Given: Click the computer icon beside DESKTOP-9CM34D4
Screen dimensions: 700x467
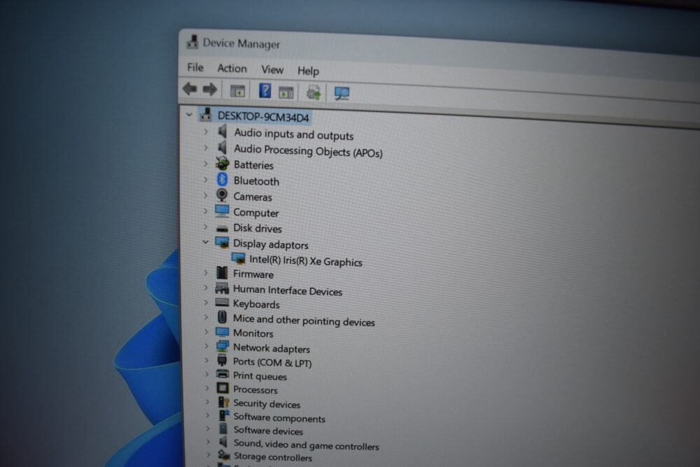Looking at the screenshot, I should (206, 114).
